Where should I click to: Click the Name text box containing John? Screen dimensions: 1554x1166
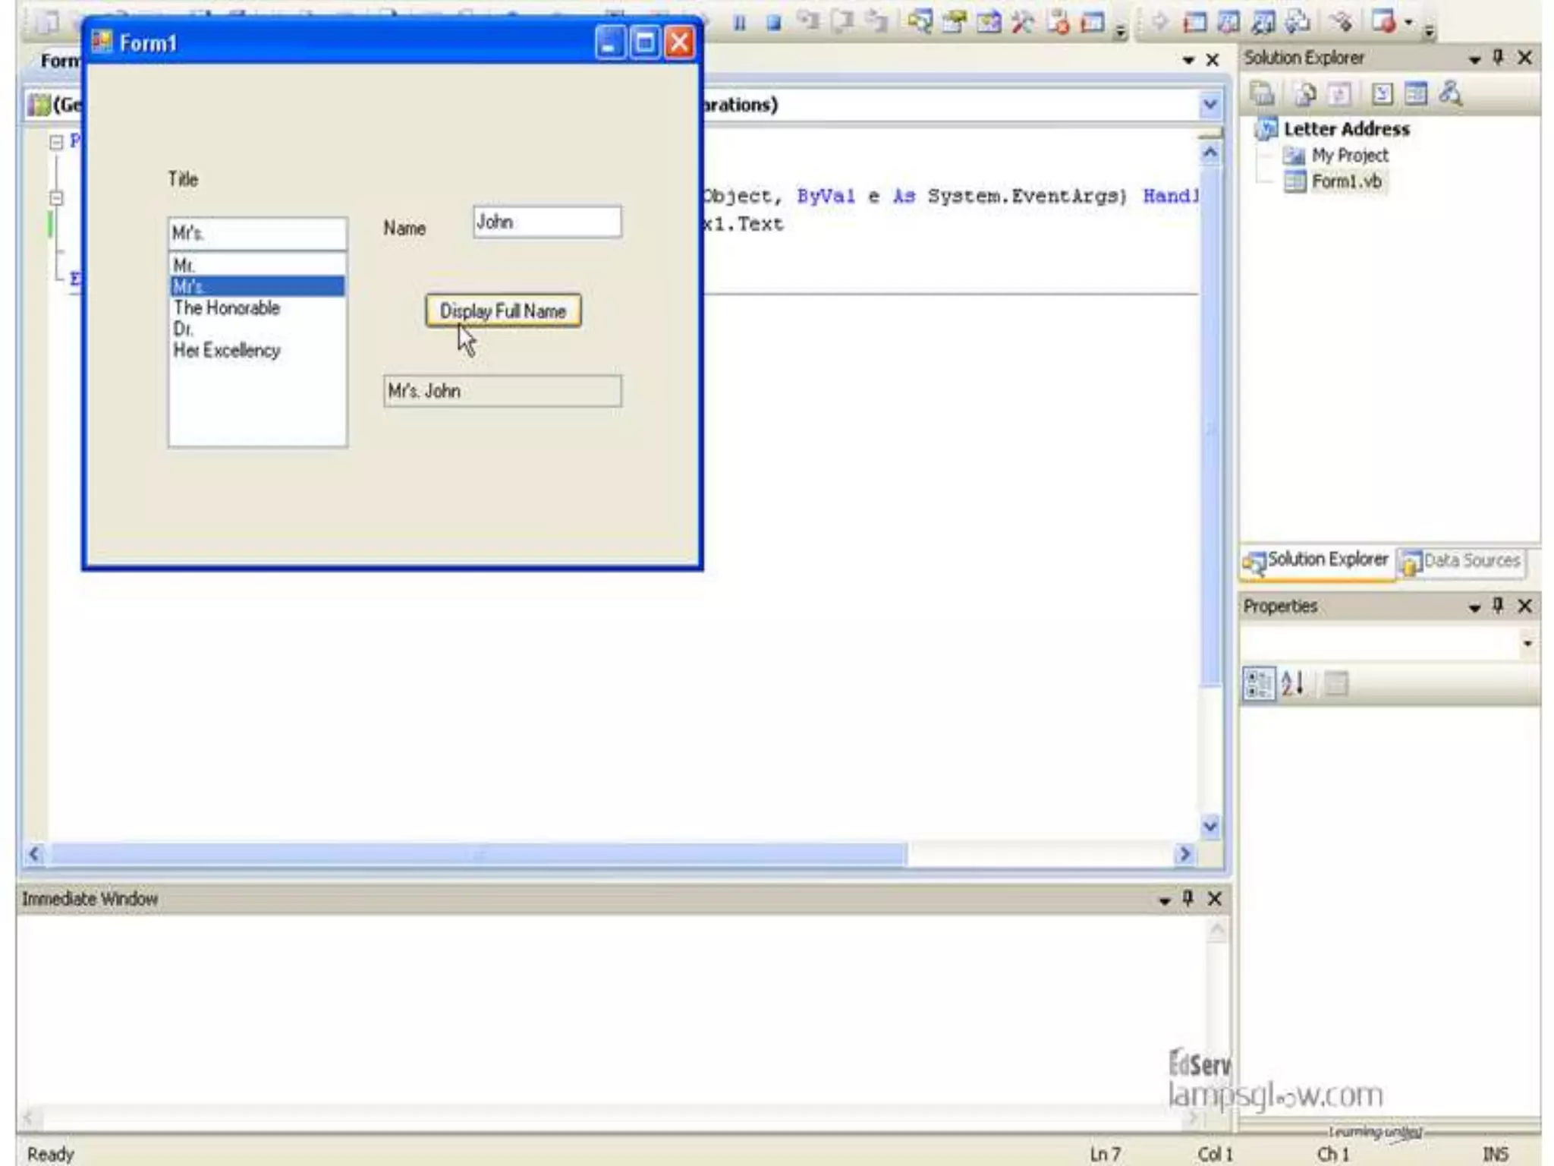[547, 222]
